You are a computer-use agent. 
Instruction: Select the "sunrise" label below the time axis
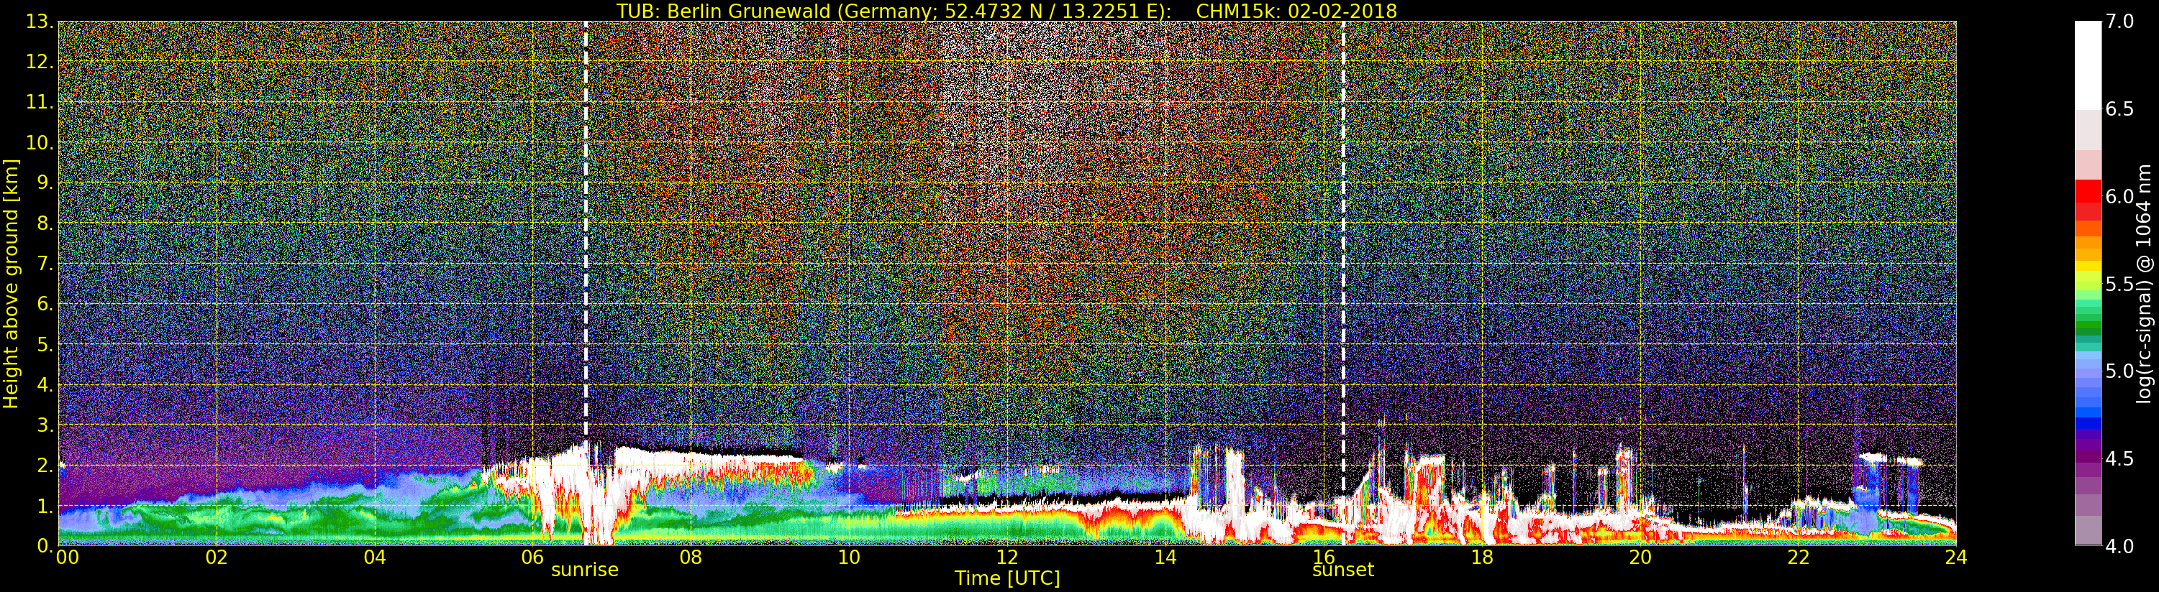[584, 570]
